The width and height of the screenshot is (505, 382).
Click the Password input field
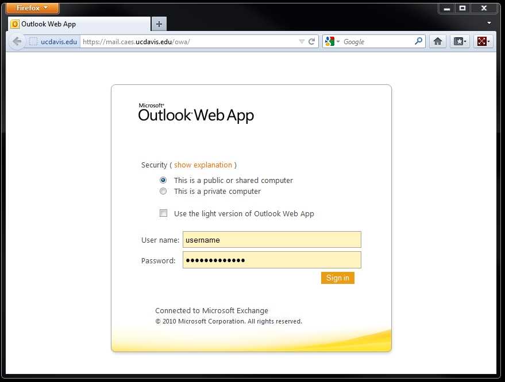272,260
